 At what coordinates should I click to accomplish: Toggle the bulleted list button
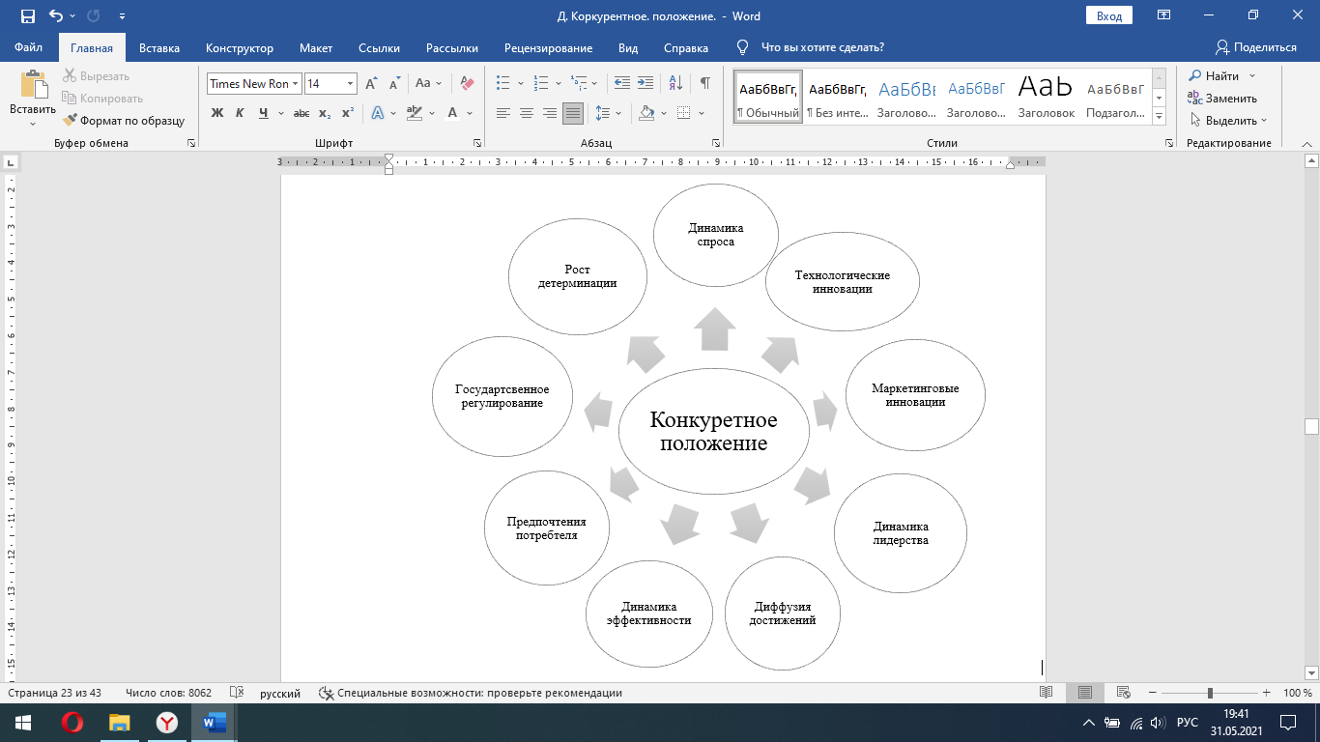[502, 84]
